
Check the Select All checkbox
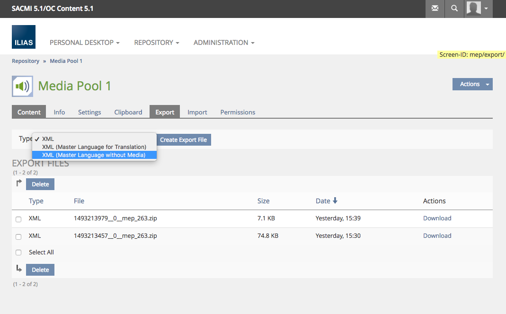(x=18, y=253)
